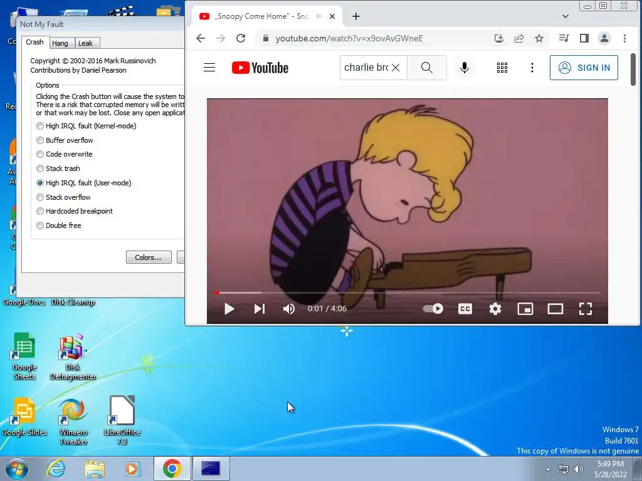642x481 pixels.
Task: Open YouTube settings three-dot menu
Action: point(532,68)
